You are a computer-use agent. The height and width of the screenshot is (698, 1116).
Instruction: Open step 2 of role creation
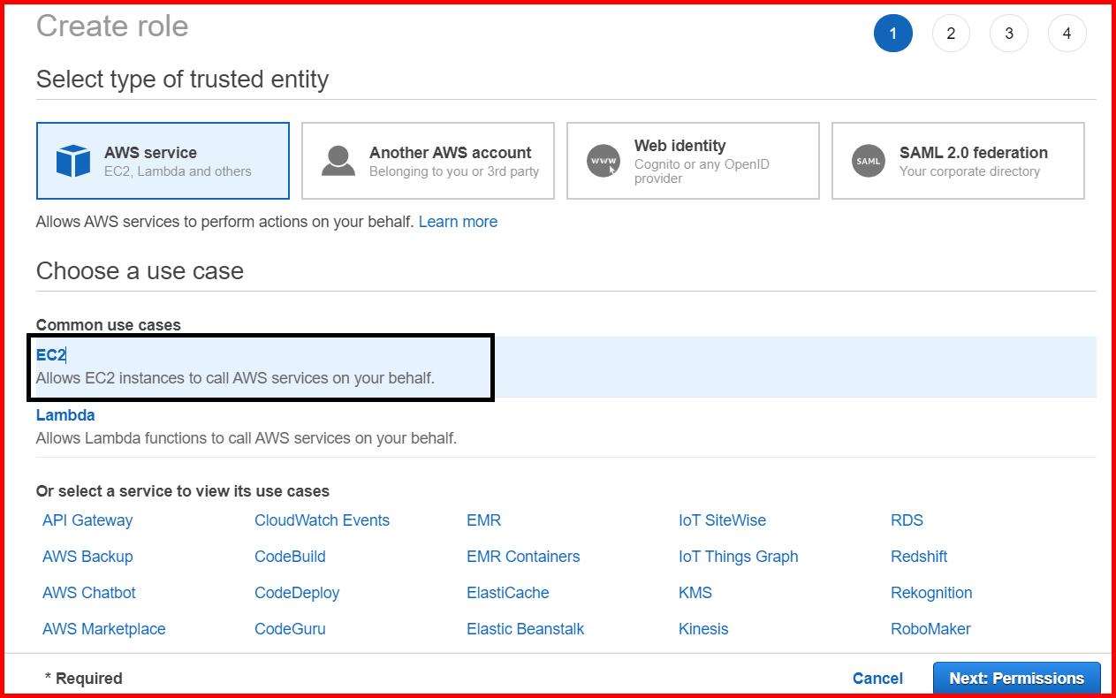click(951, 32)
